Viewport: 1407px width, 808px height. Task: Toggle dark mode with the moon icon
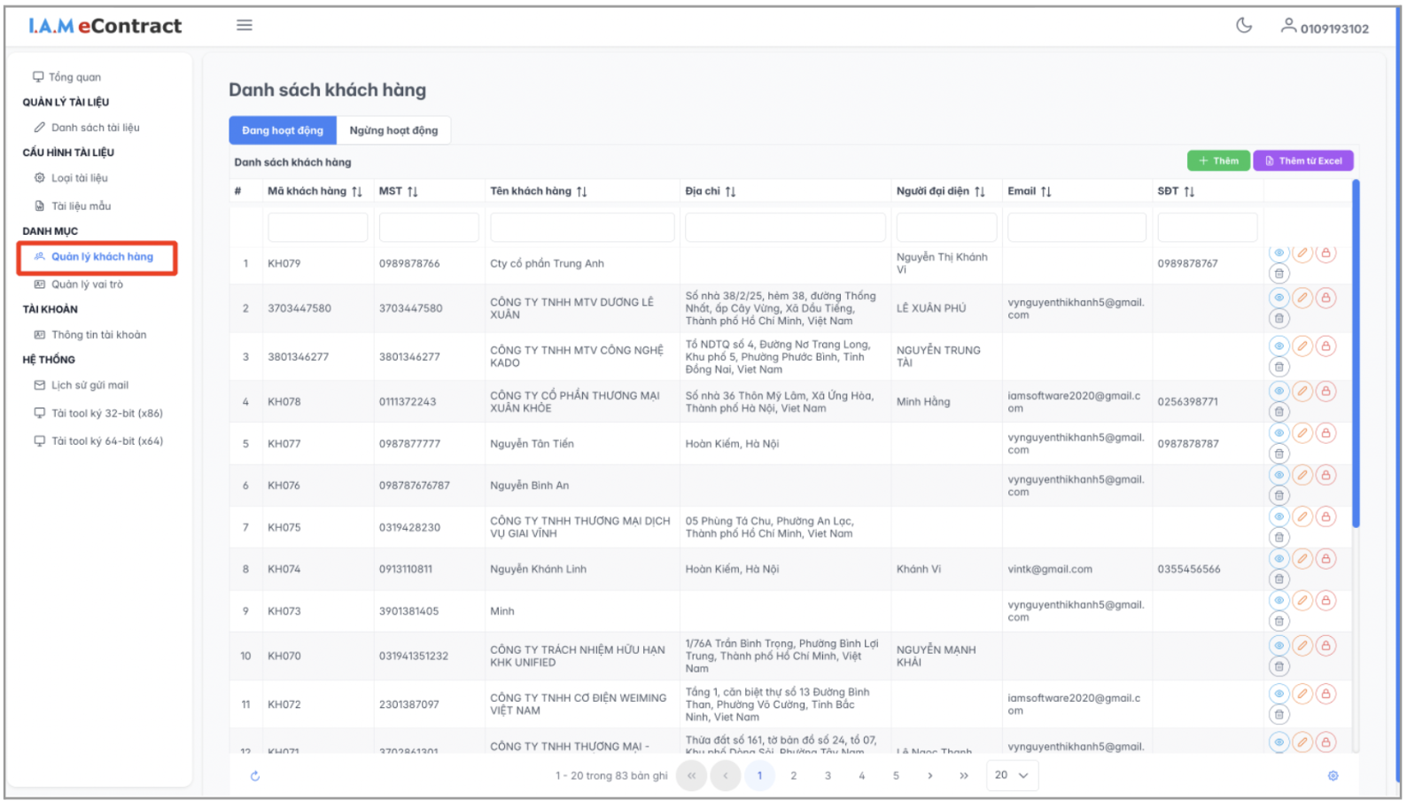[x=1243, y=26]
